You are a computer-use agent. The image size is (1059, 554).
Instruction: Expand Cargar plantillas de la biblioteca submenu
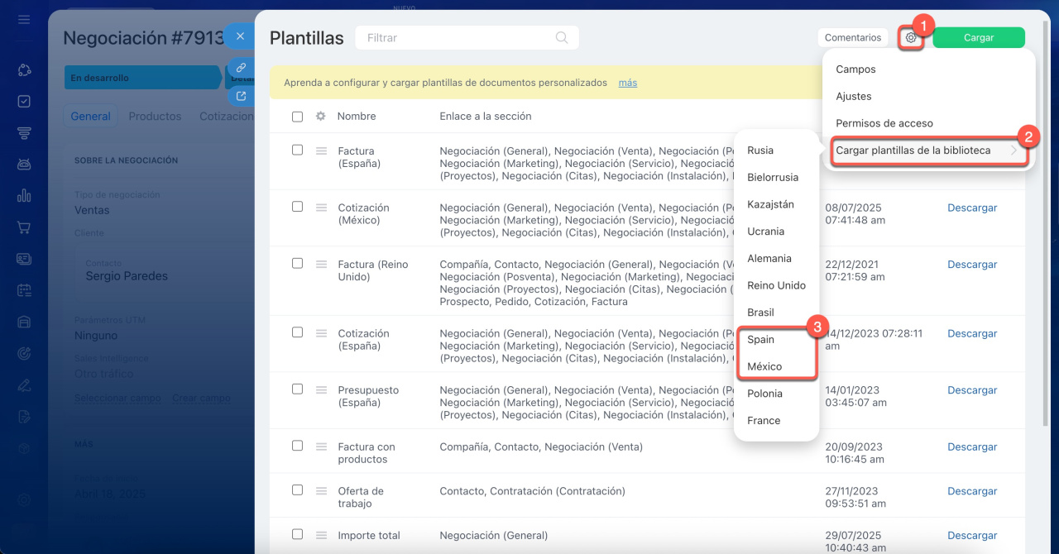coord(927,150)
